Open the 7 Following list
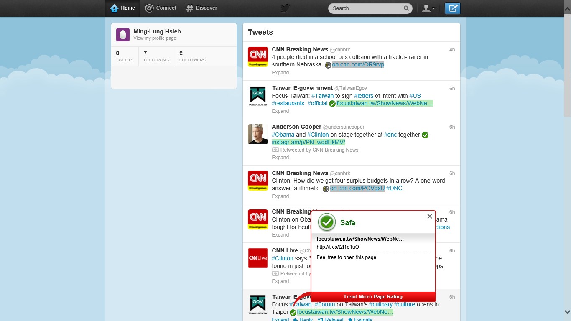 click(156, 56)
